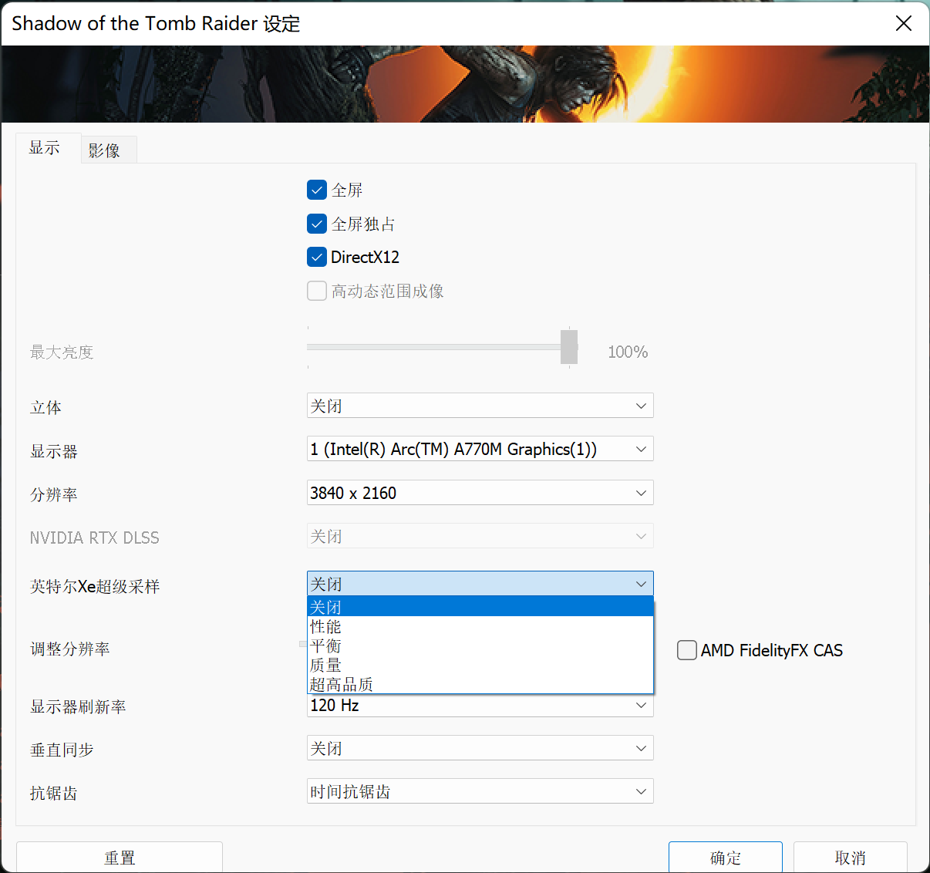Click the 垂直同步 label
This screenshot has height=873, width=930.
(x=62, y=750)
